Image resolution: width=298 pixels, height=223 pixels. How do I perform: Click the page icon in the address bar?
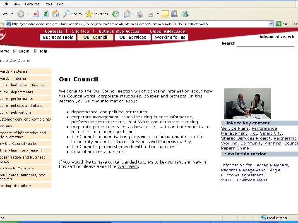pyautogui.click(x=9, y=24)
